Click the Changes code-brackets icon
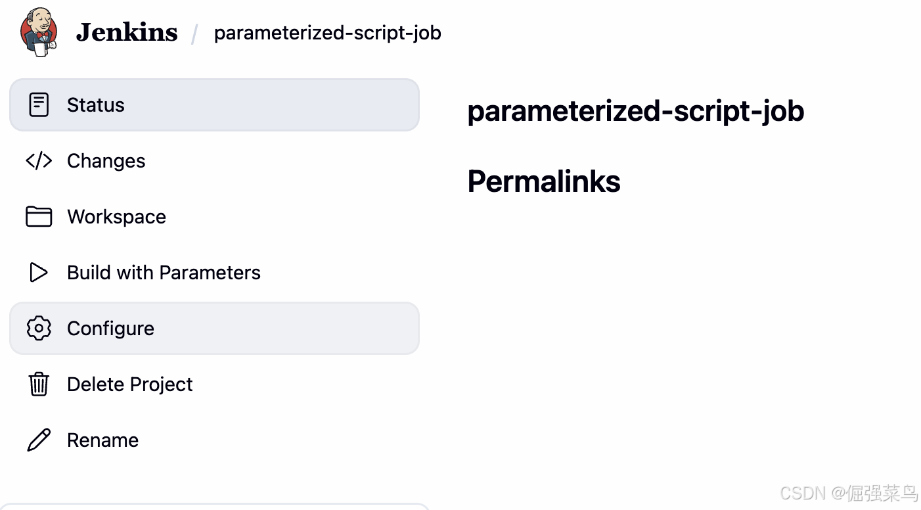This screenshot has height=510, width=921. coord(39,161)
